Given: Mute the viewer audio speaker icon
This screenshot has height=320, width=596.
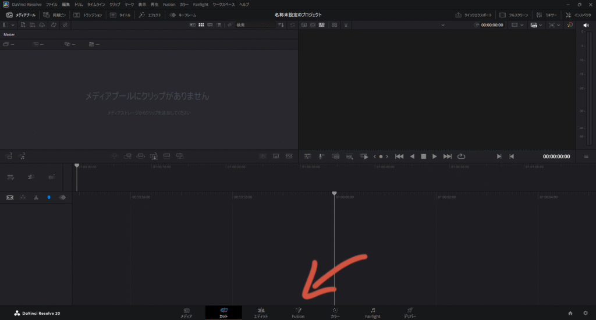Looking at the screenshot, I should [585, 25].
